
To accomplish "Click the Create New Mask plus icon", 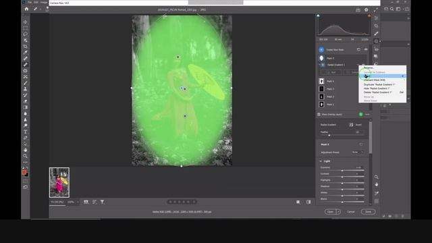I will click(x=321, y=49).
